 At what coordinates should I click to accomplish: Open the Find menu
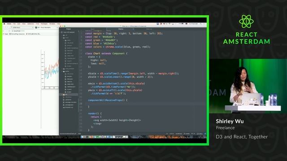tap(37, 24)
